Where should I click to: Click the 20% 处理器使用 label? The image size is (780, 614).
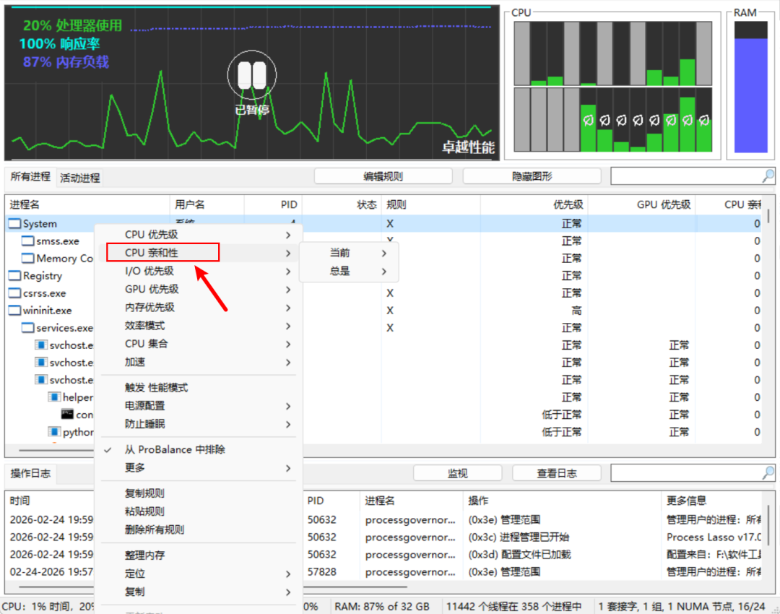click(73, 25)
